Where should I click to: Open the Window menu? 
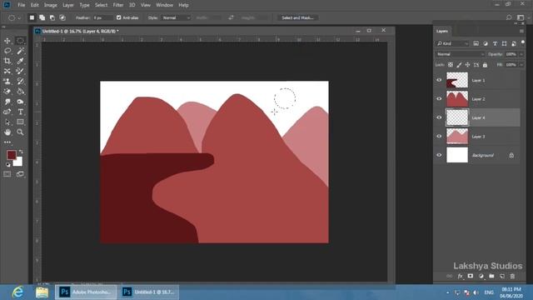pyautogui.click(x=165, y=5)
